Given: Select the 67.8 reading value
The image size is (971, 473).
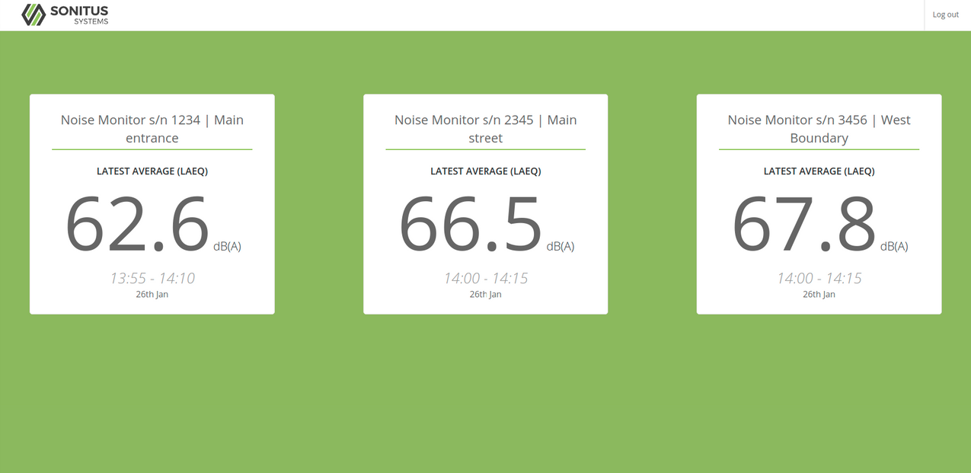Looking at the screenshot, I should (x=804, y=223).
